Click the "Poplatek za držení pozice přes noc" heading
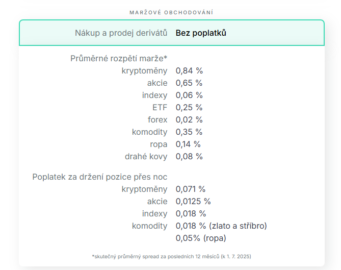Screen dimensions: 341x270 (x=99, y=177)
